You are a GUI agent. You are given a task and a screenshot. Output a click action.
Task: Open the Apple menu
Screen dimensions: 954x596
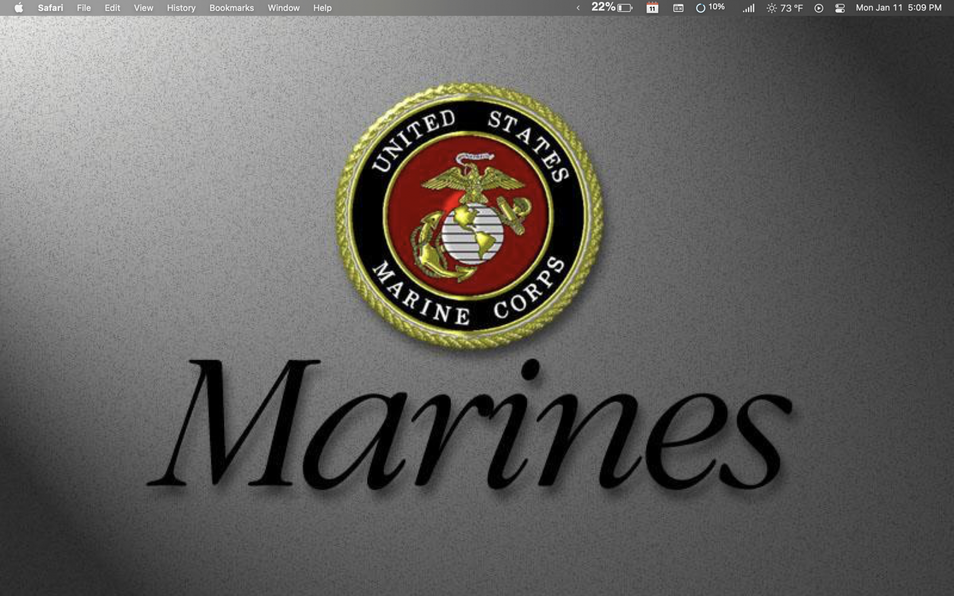point(19,8)
